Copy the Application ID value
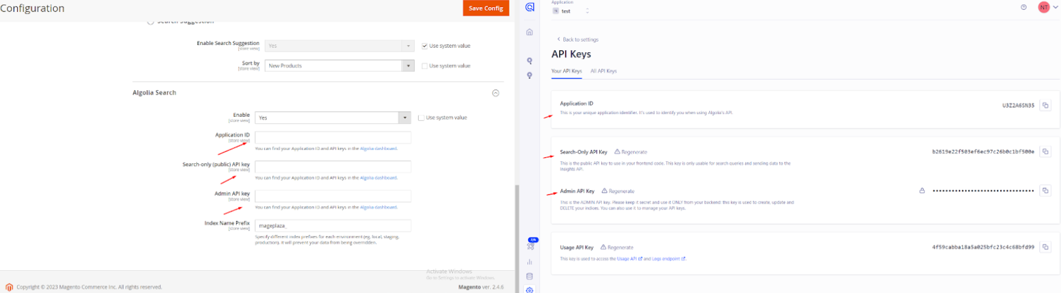 [x=1045, y=105]
